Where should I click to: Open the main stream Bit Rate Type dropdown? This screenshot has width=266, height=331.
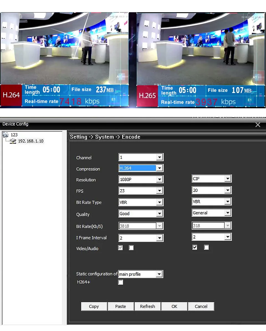tap(141, 202)
